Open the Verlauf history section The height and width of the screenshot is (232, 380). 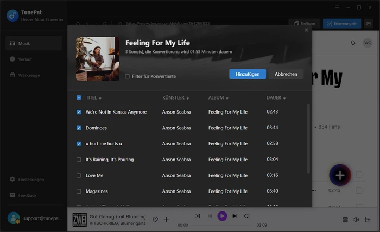pyautogui.click(x=34, y=59)
